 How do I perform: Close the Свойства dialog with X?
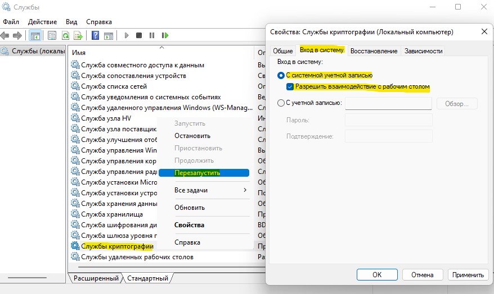(x=484, y=31)
